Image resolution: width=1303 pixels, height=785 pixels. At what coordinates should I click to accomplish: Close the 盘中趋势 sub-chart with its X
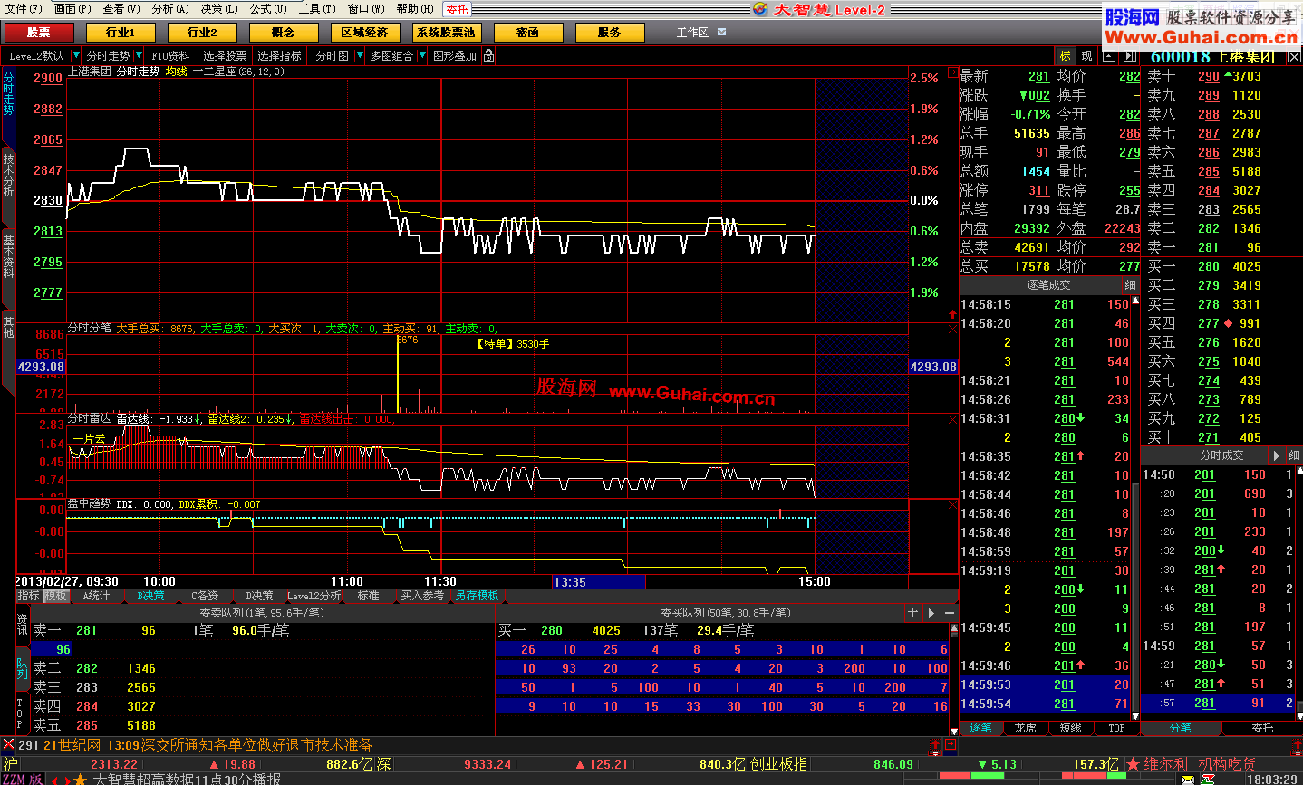(952, 504)
